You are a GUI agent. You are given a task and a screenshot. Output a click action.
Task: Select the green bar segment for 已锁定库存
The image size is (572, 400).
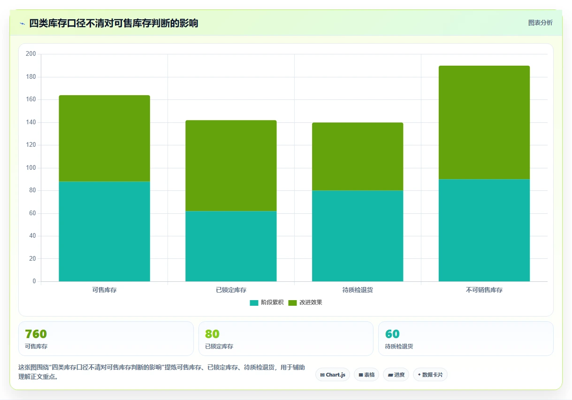click(x=231, y=166)
